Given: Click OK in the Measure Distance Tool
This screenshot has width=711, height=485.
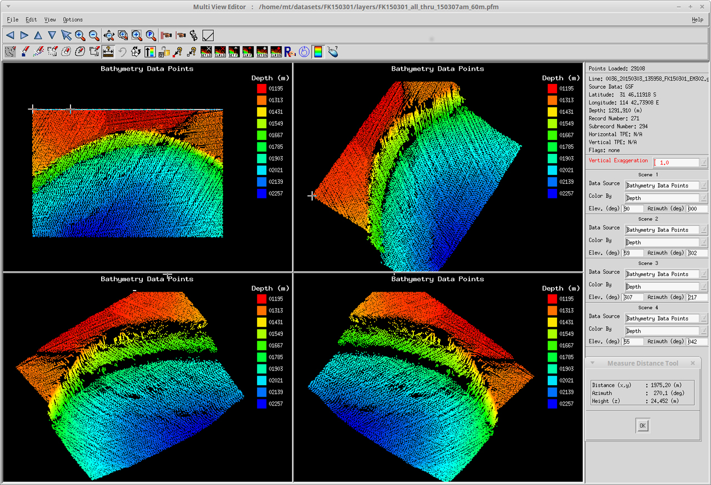Looking at the screenshot, I should [x=642, y=425].
